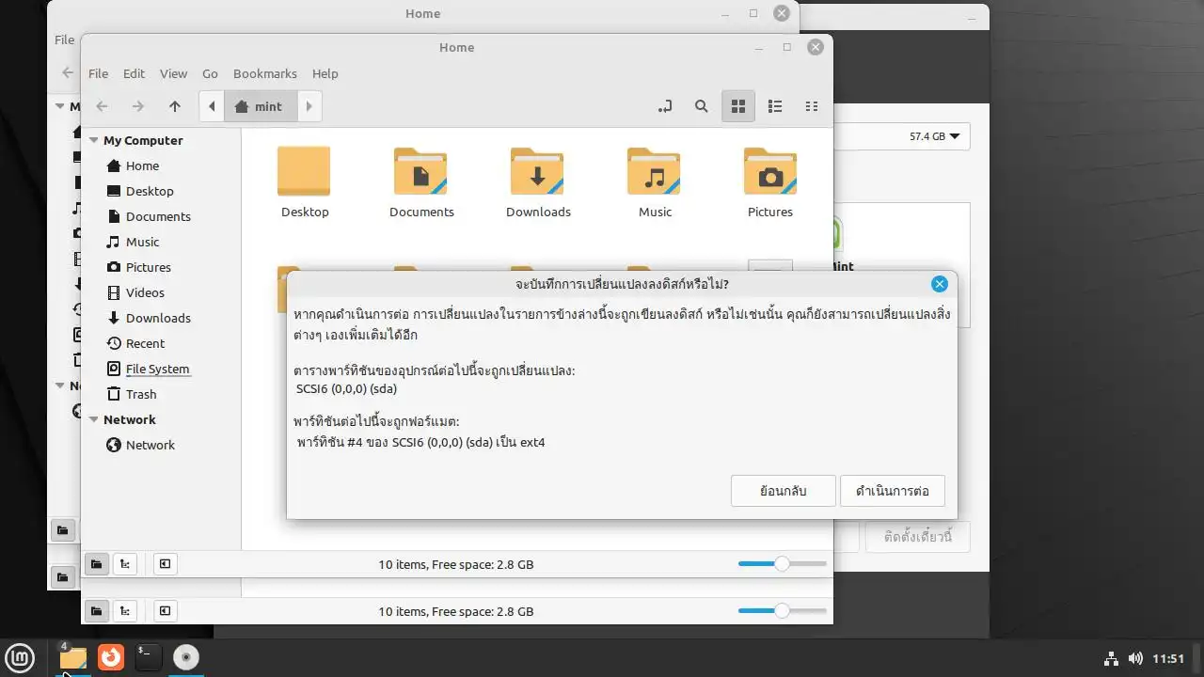
Task: Switch to list view
Action: point(775,106)
